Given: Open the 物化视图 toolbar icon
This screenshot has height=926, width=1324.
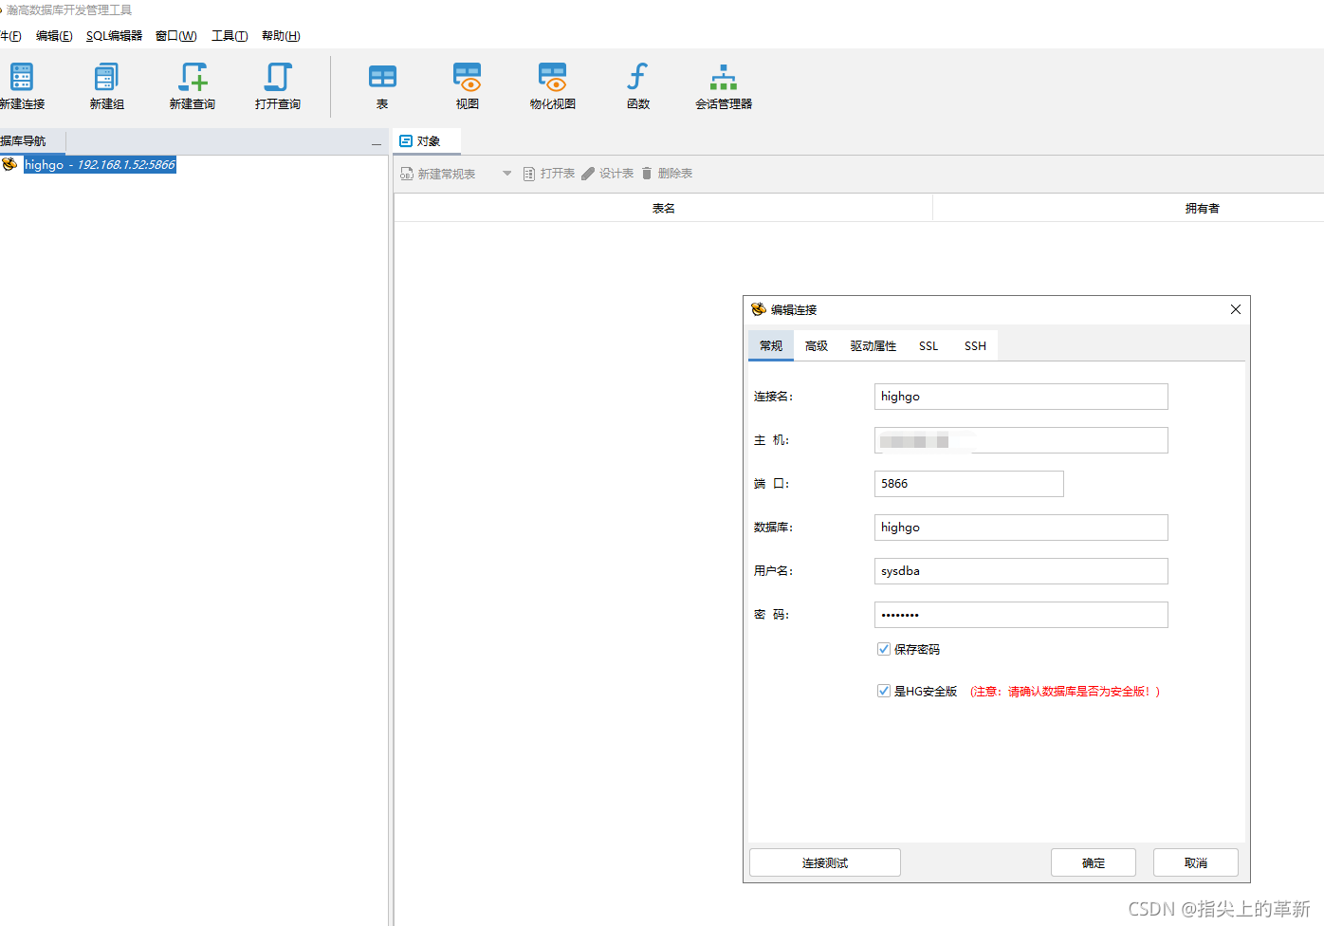Looking at the screenshot, I should pos(553,85).
